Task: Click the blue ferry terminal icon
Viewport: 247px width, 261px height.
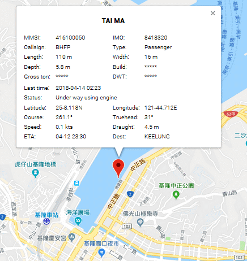Action: [x=76, y=183]
